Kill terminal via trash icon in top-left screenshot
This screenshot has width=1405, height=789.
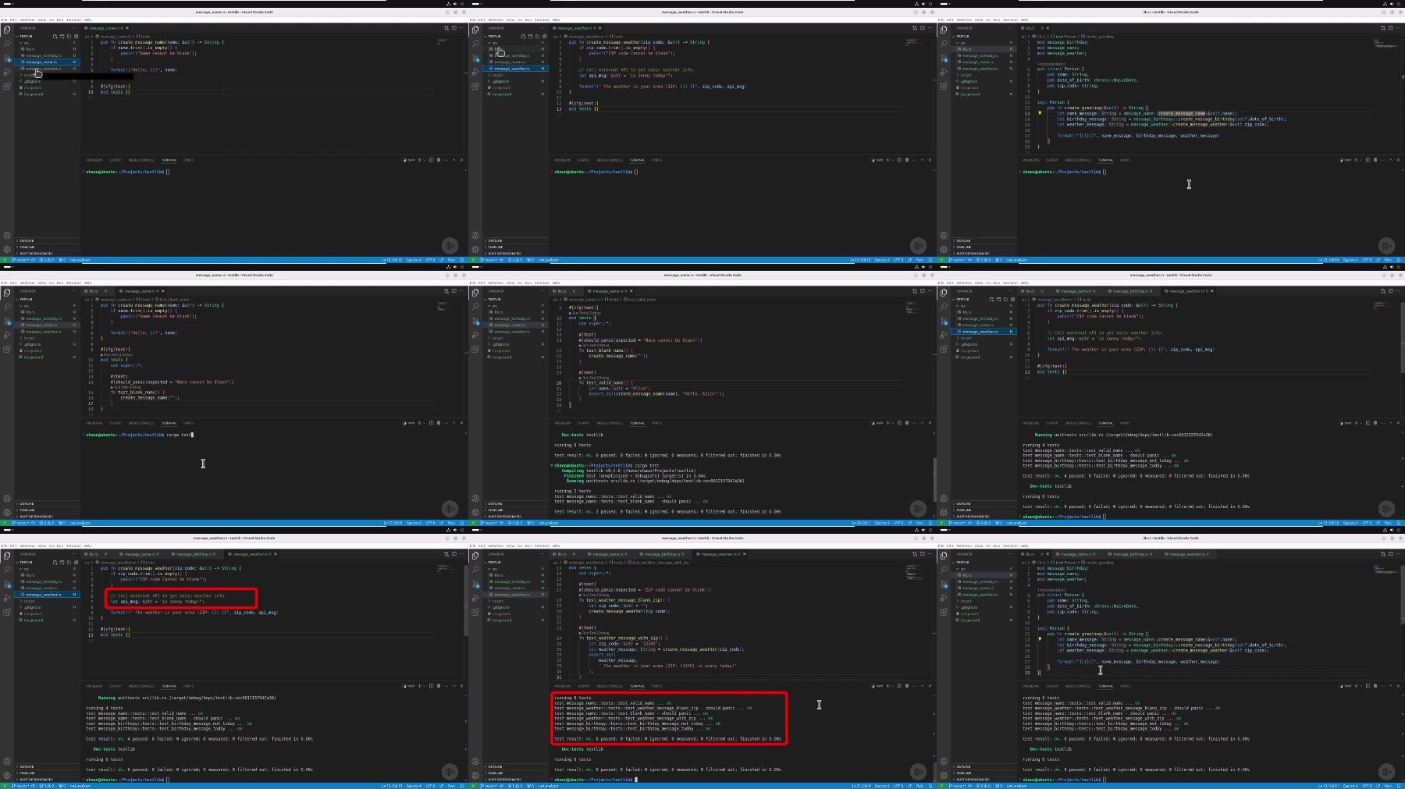tap(439, 160)
